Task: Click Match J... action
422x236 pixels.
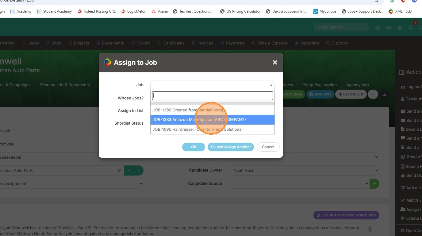Action: click(x=411, y=200)
